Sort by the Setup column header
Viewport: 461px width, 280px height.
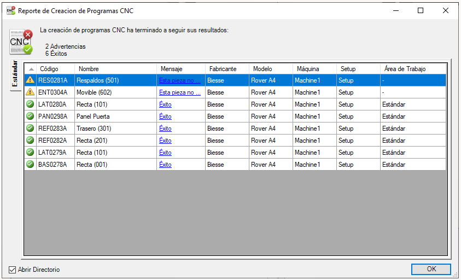click(x=358, y=69)
